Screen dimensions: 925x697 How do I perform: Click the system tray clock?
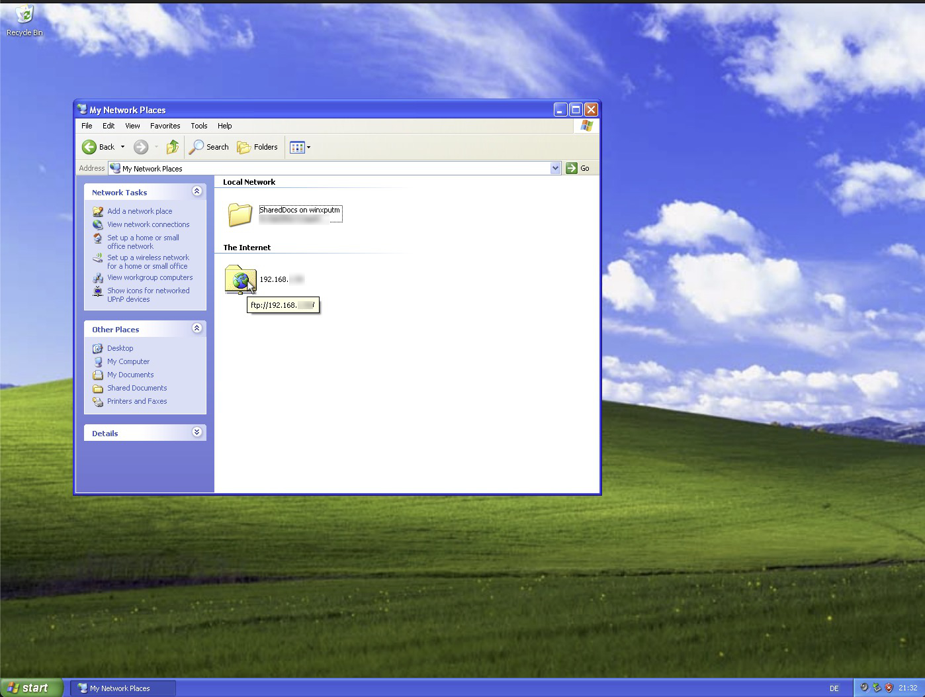(908, 688)
